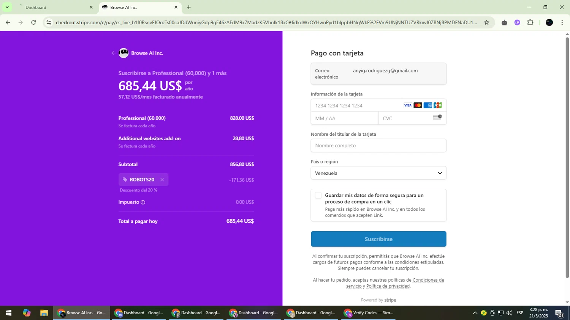Click the Browse AI robot logo
The image size is (570, 320).
click(x=124, y=53)
